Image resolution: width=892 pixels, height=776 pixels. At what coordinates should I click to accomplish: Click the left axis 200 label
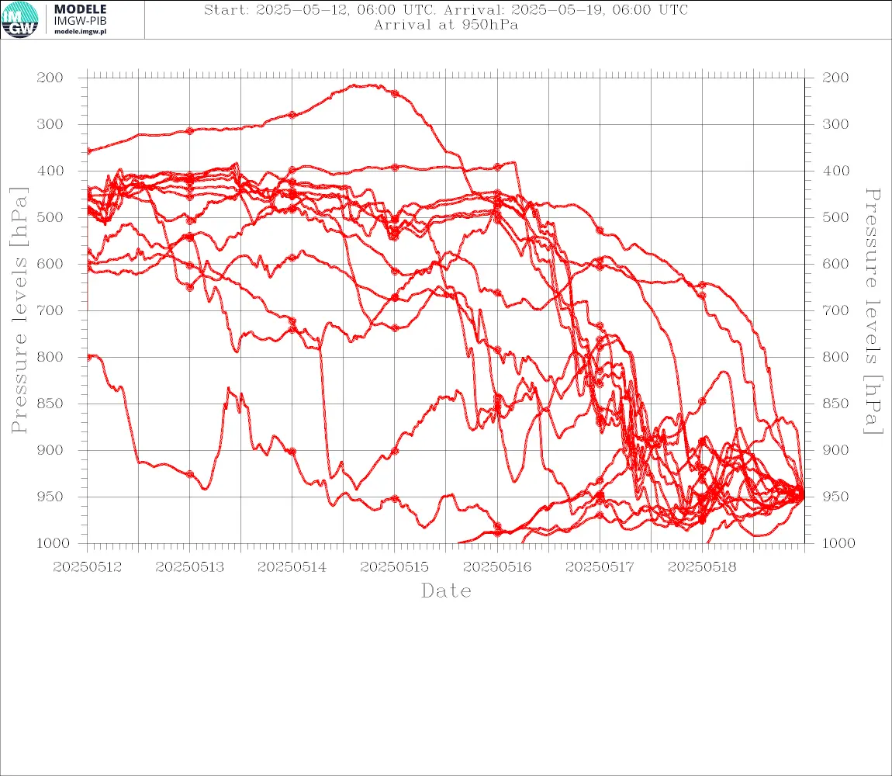point(50,78)
